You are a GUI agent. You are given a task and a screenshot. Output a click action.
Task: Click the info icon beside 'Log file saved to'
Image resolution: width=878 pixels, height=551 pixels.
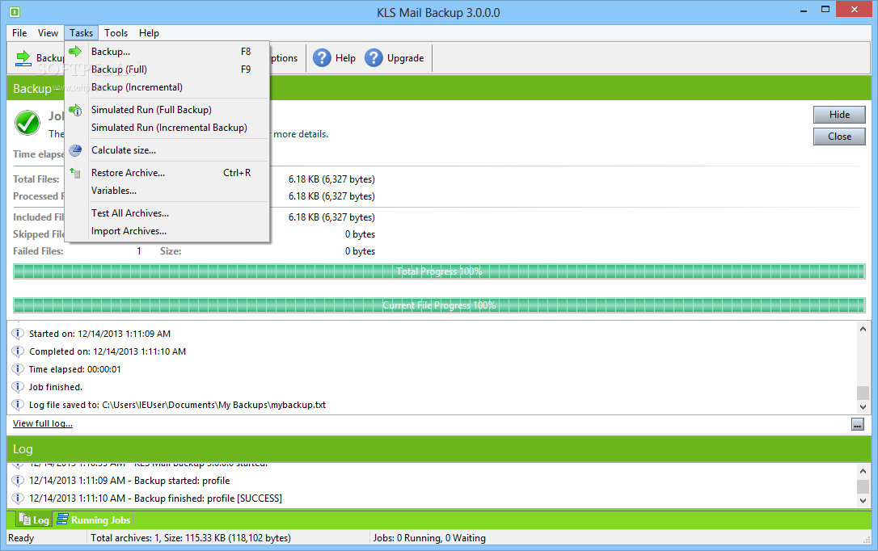pyautogui.click(x=18, y=405)
